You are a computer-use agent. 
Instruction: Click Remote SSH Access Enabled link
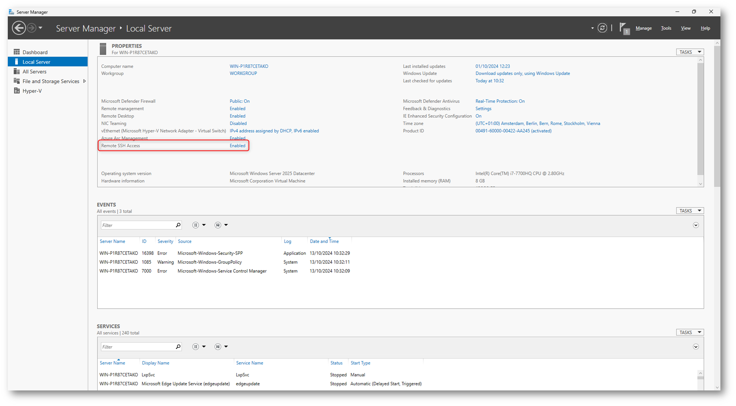237,146
